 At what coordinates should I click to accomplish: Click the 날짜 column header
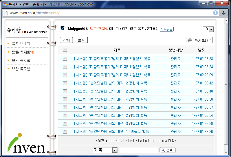tap(201, 50)
